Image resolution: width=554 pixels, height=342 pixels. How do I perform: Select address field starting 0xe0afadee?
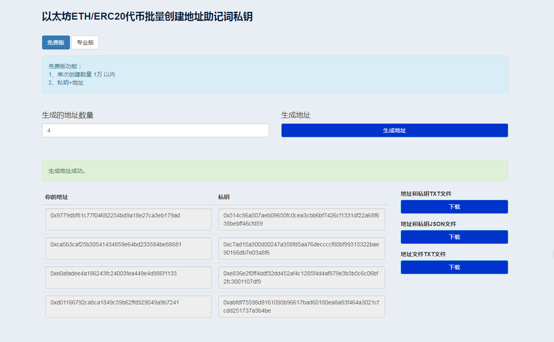[x=128, y=277]
